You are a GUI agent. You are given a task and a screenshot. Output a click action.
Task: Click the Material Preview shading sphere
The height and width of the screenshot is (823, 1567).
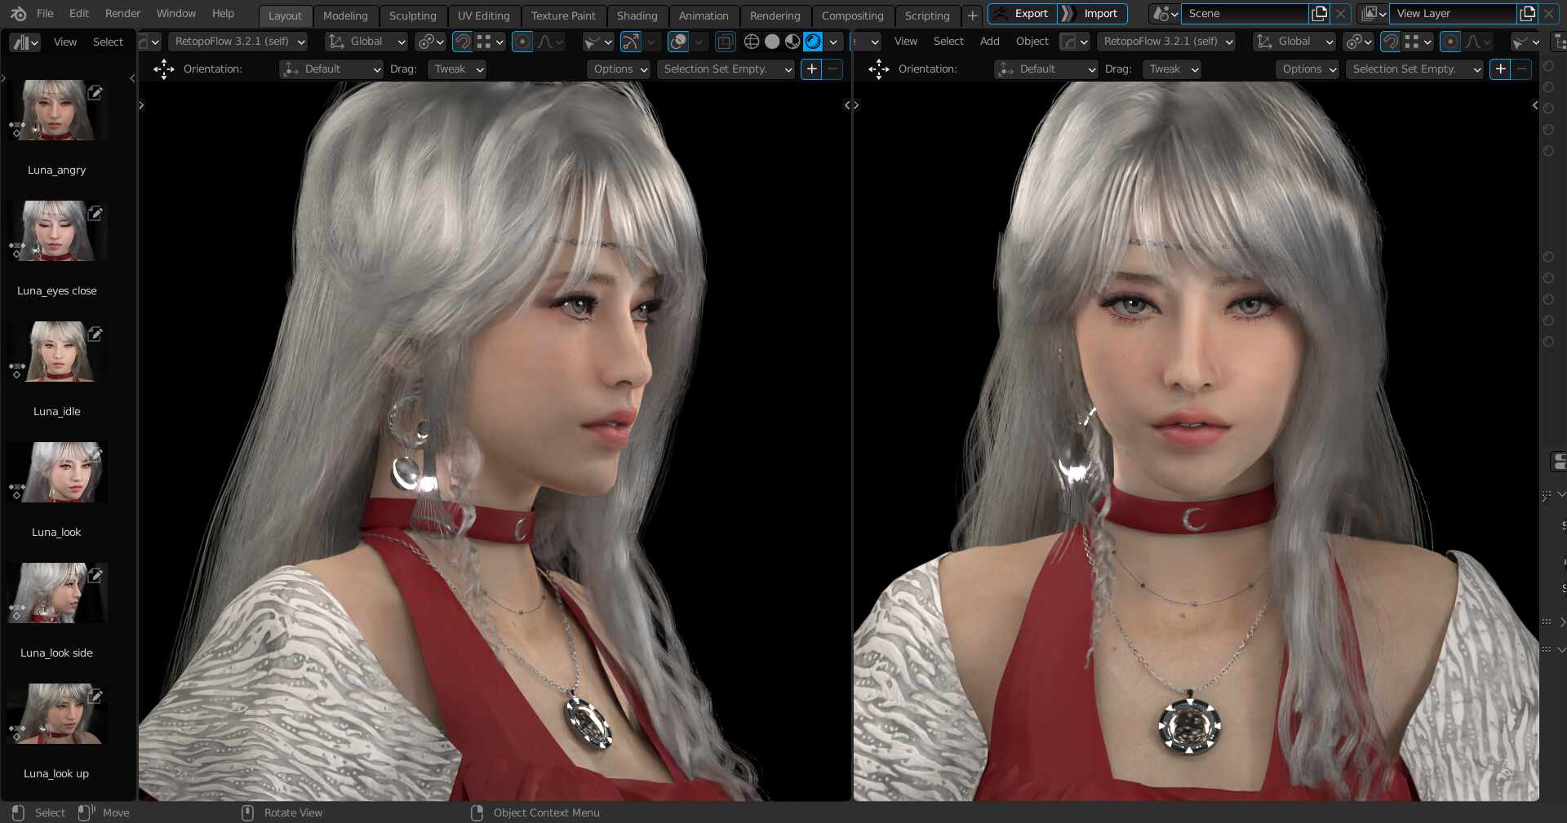click(792, 42)
